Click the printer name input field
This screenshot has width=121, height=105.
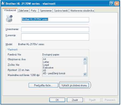55,20
